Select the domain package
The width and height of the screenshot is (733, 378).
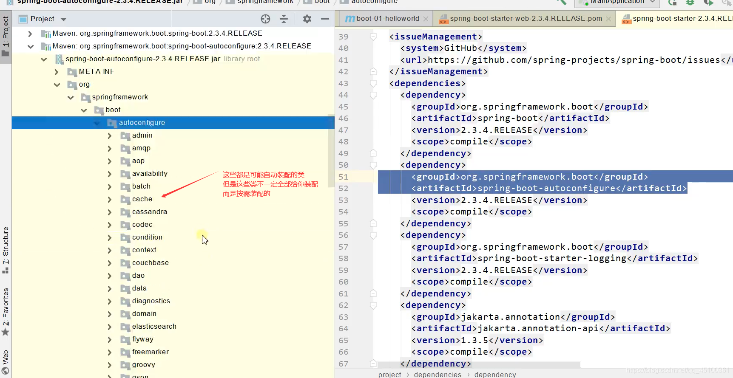click(x=144, y=314)
